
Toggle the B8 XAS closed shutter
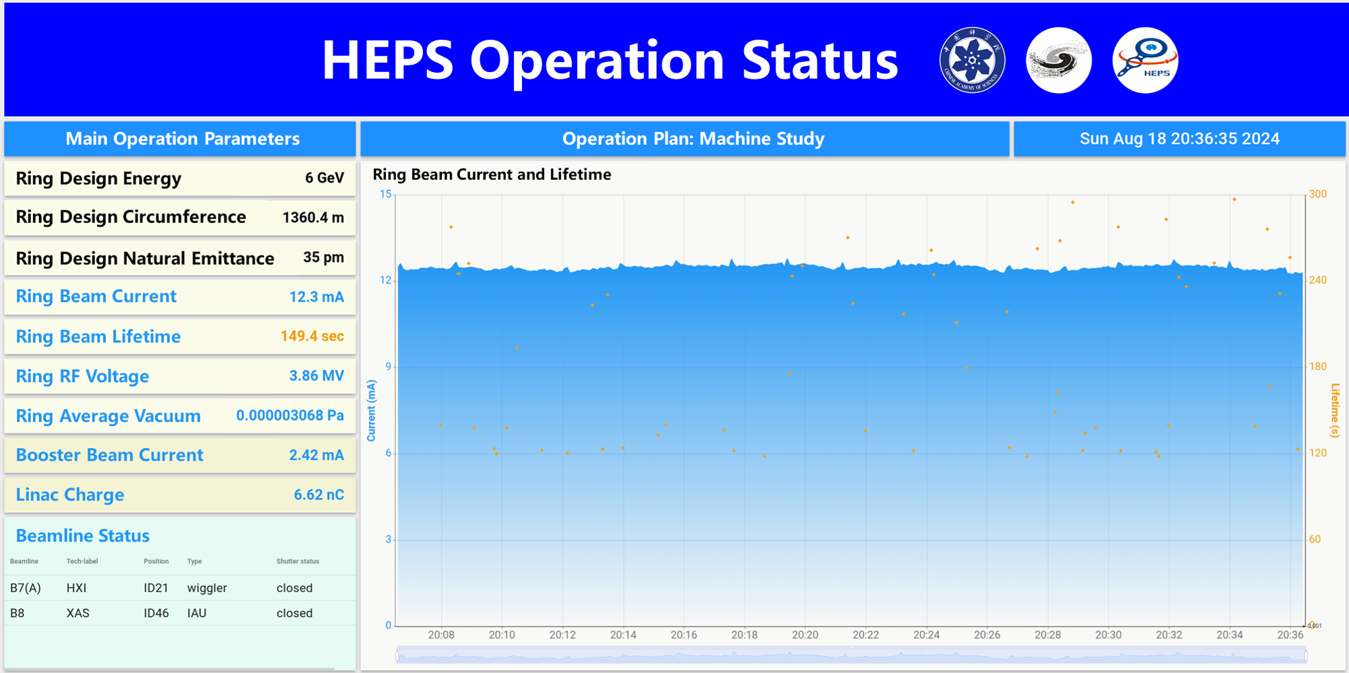pos(295,613)
